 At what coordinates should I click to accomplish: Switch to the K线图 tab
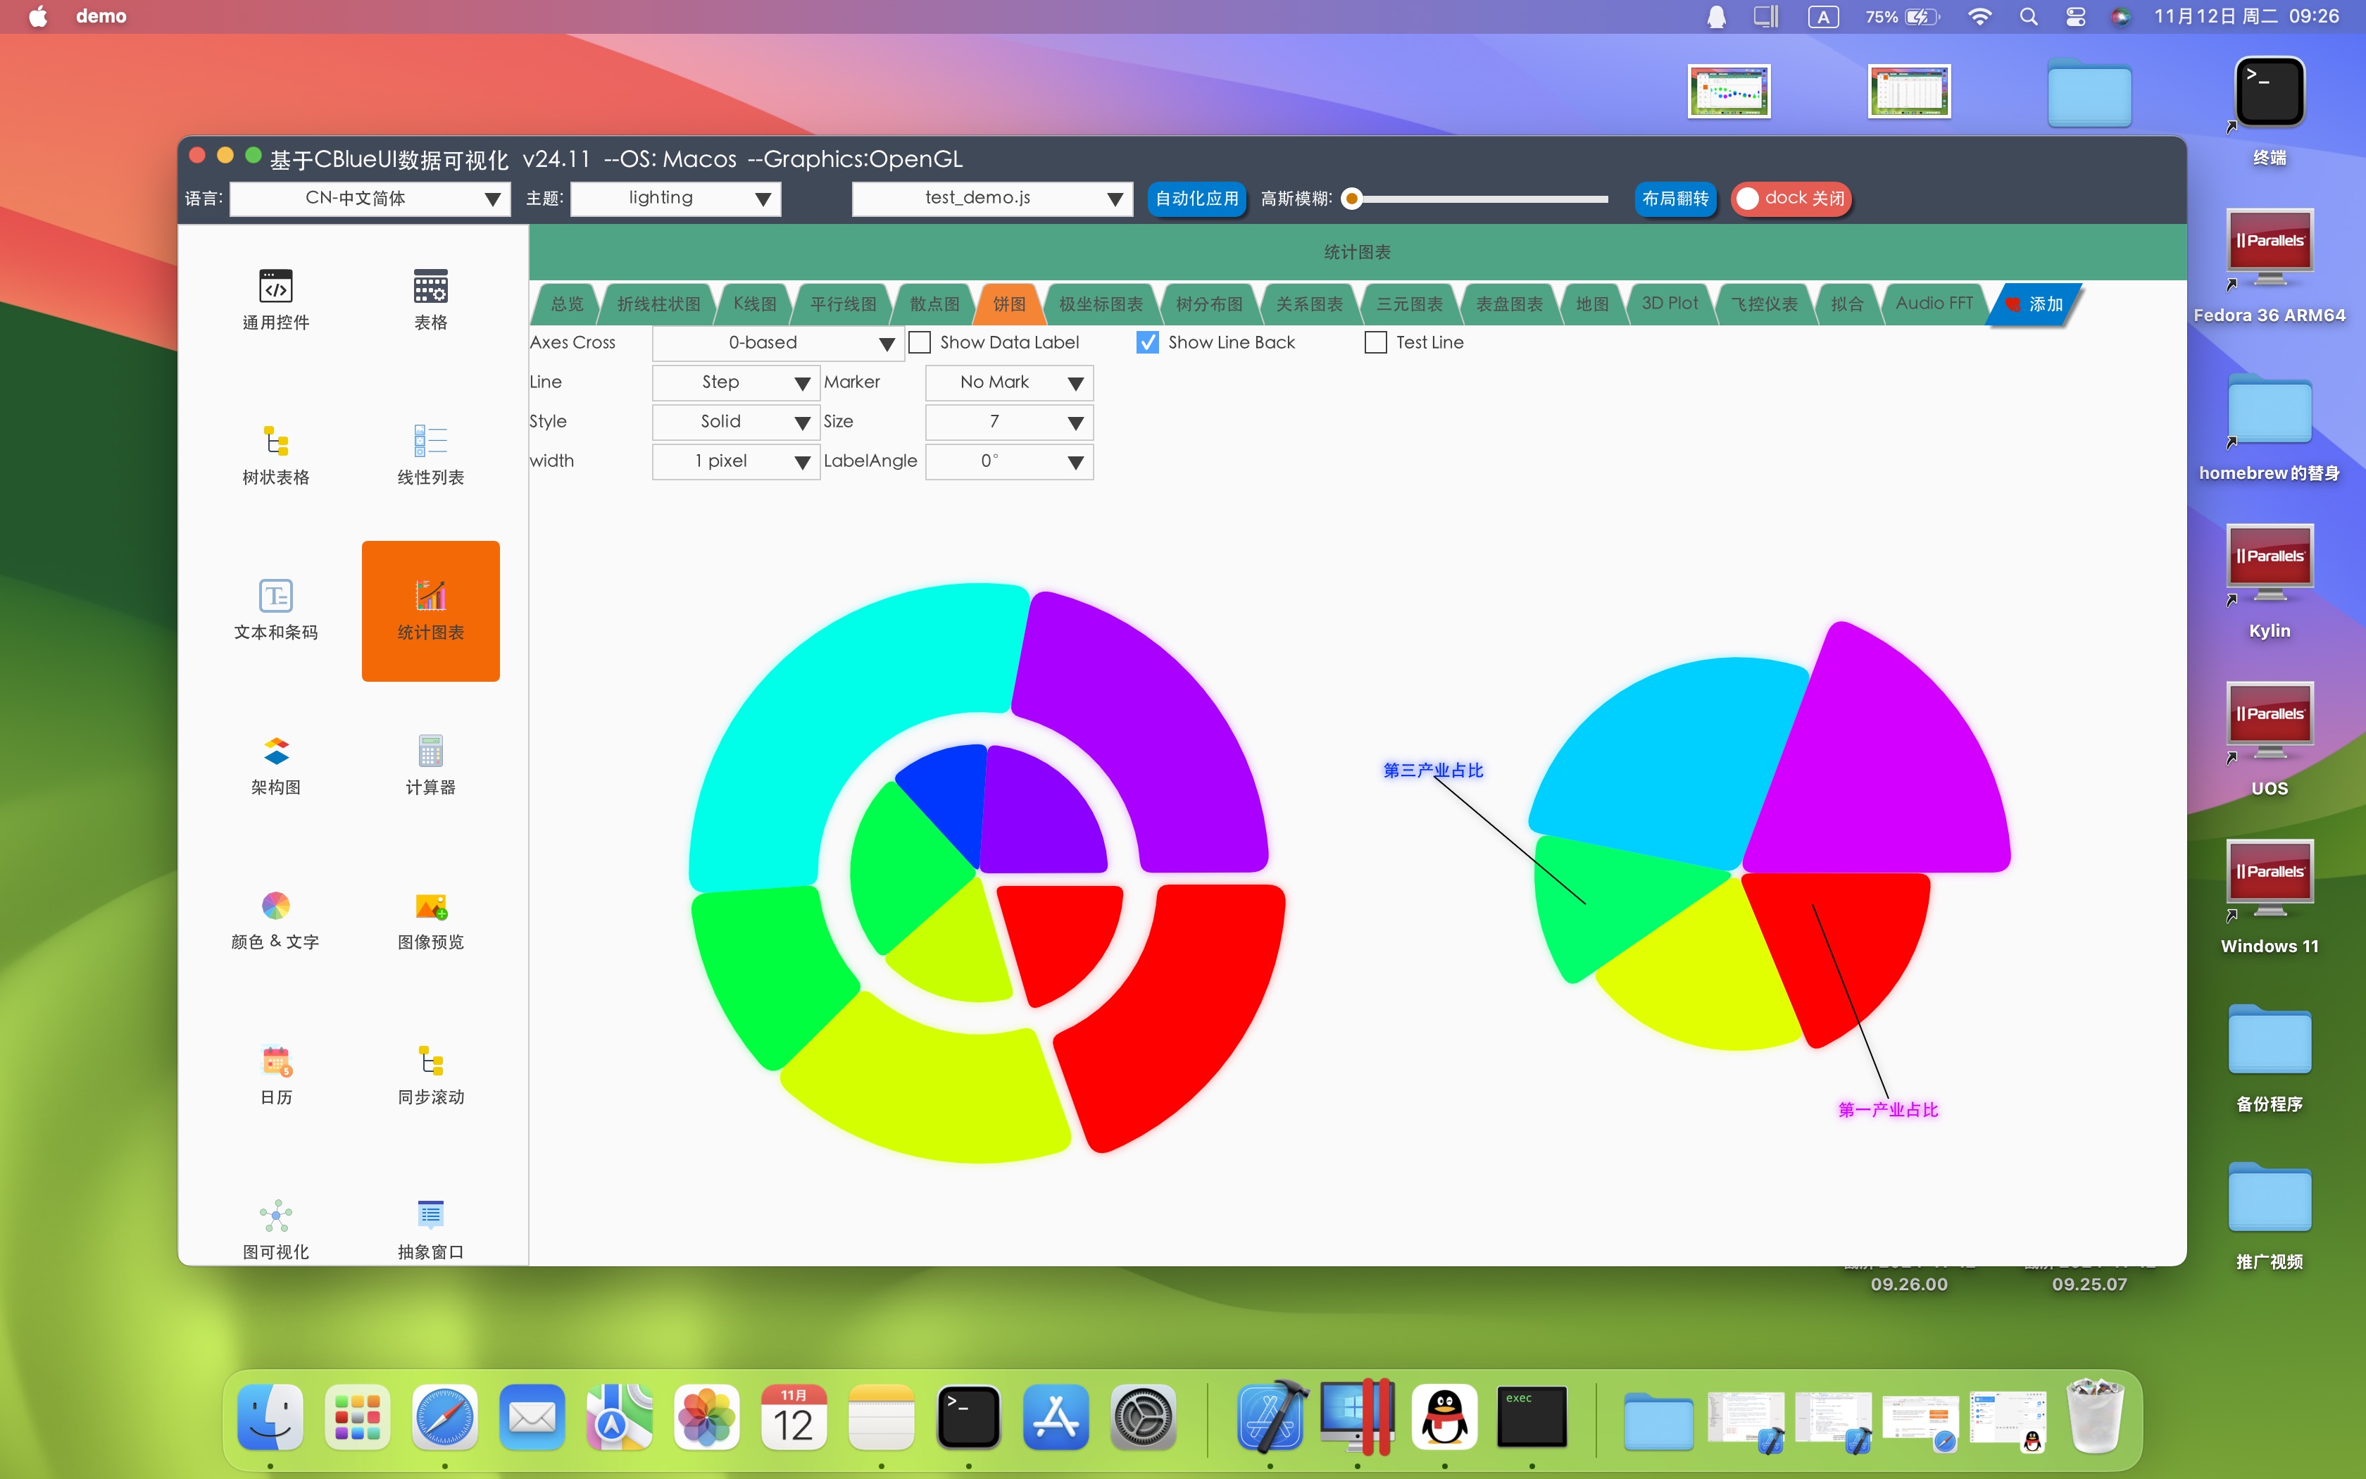755,304
